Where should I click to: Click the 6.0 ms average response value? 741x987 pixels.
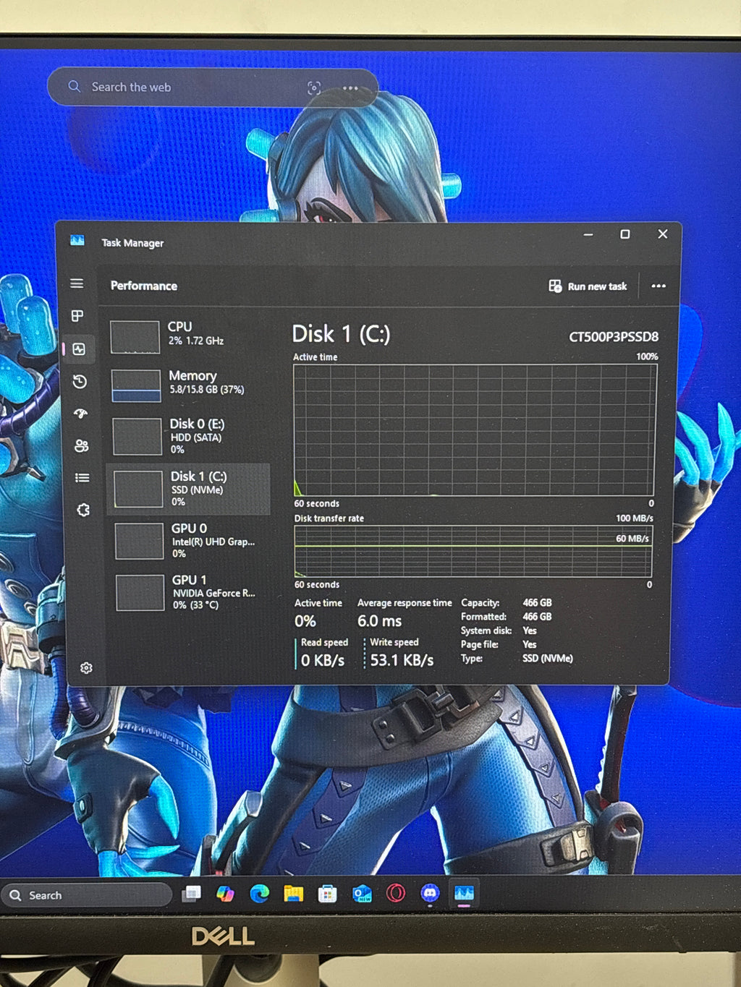(x=379, y=621)
